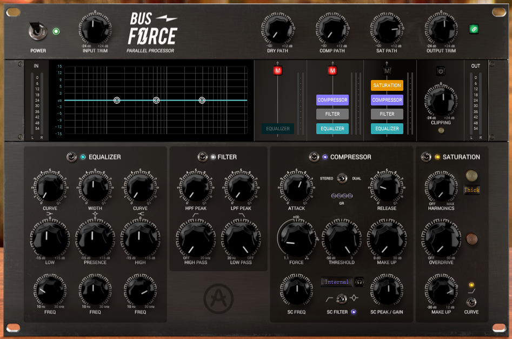Viewport: 512px width, 339px height.
Task: Select the orange Saturation block in Sat Path
Action: click(387, 85)
